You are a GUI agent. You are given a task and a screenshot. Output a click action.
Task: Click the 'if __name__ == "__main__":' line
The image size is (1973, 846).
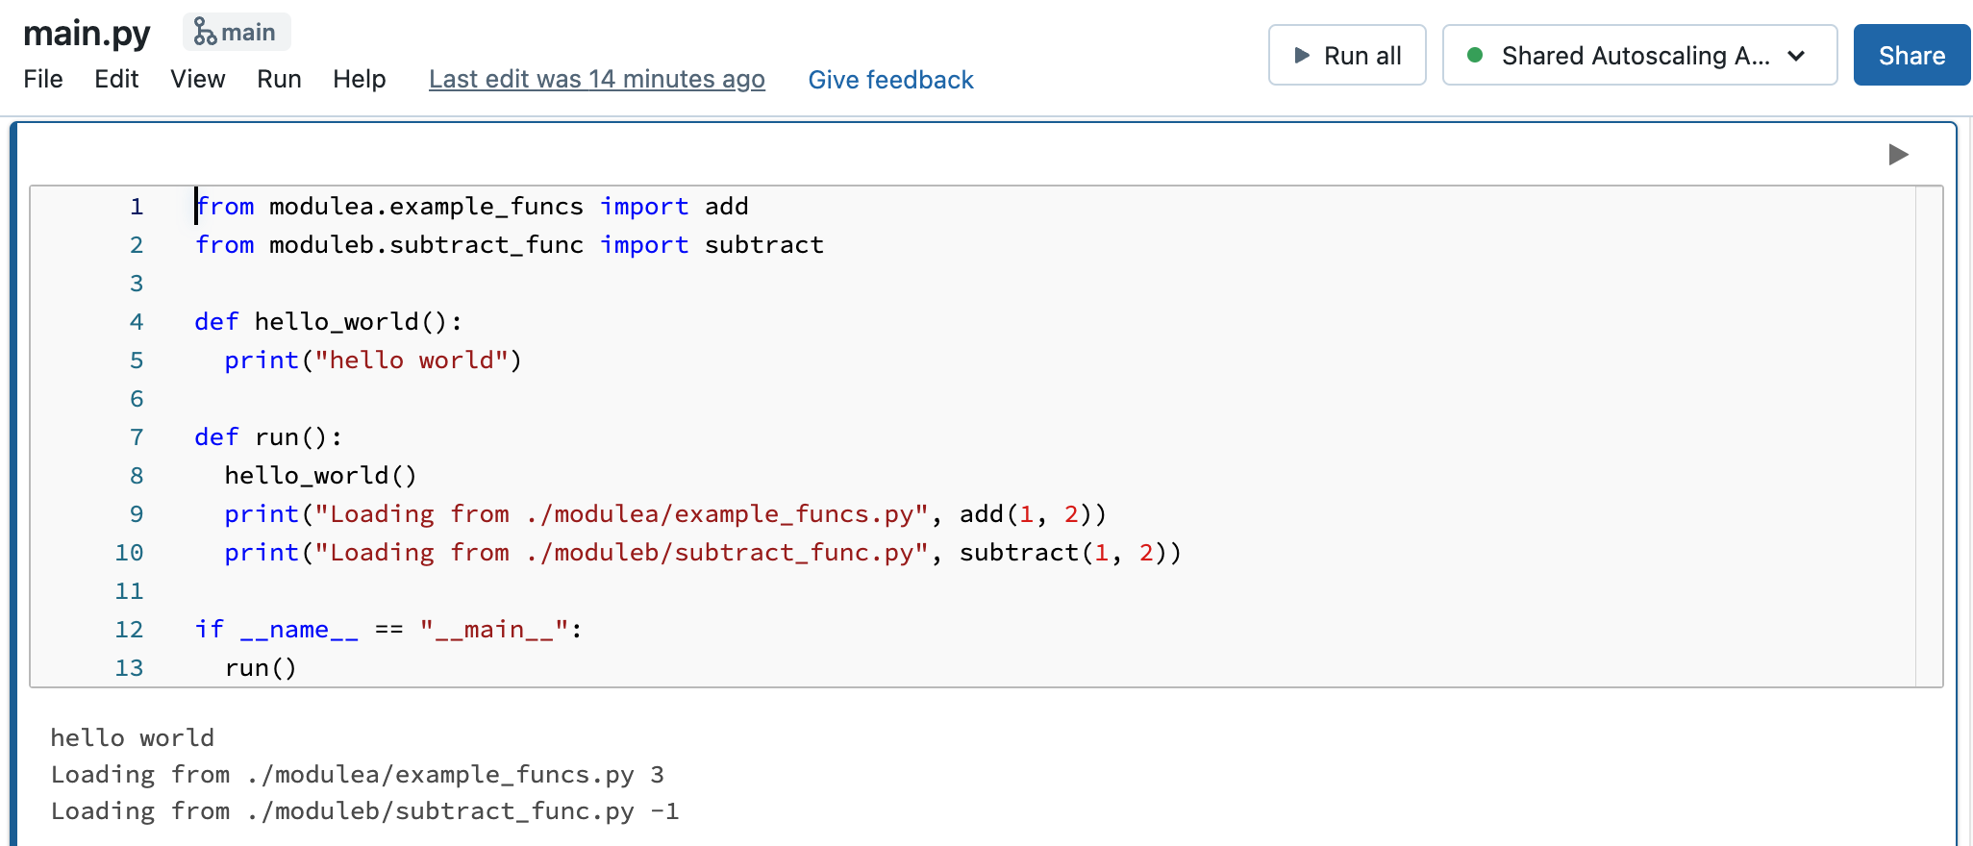[388, 629]
